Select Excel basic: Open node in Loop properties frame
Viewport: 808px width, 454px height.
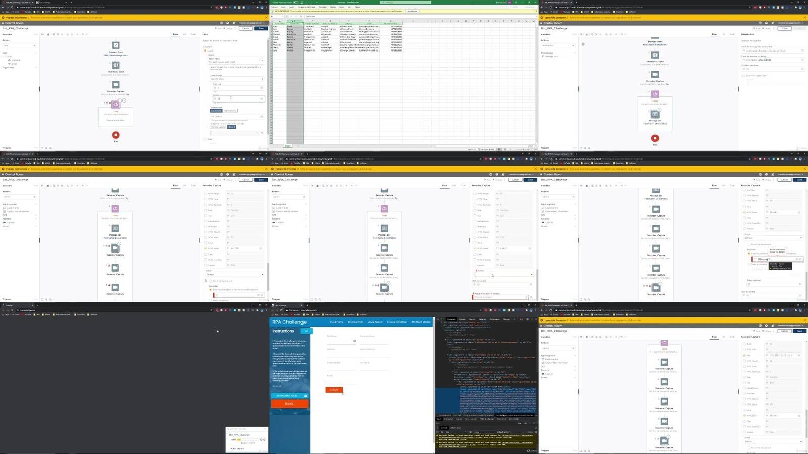click(x=116, y=65)
